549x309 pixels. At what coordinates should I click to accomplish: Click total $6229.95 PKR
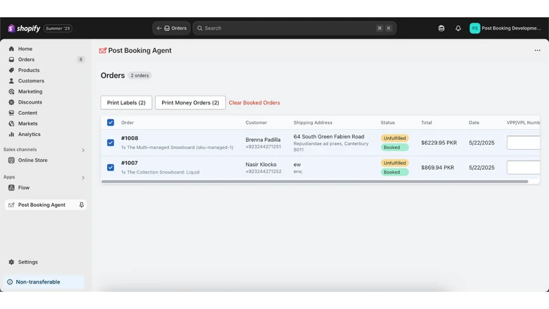point(439,143)
